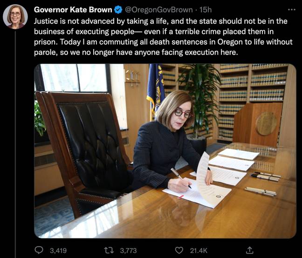This screenshot has width=302, height=258.
Task: Click the tweet text about commuting death sentences
Action: pyautogui.click(x=163, y=36)
